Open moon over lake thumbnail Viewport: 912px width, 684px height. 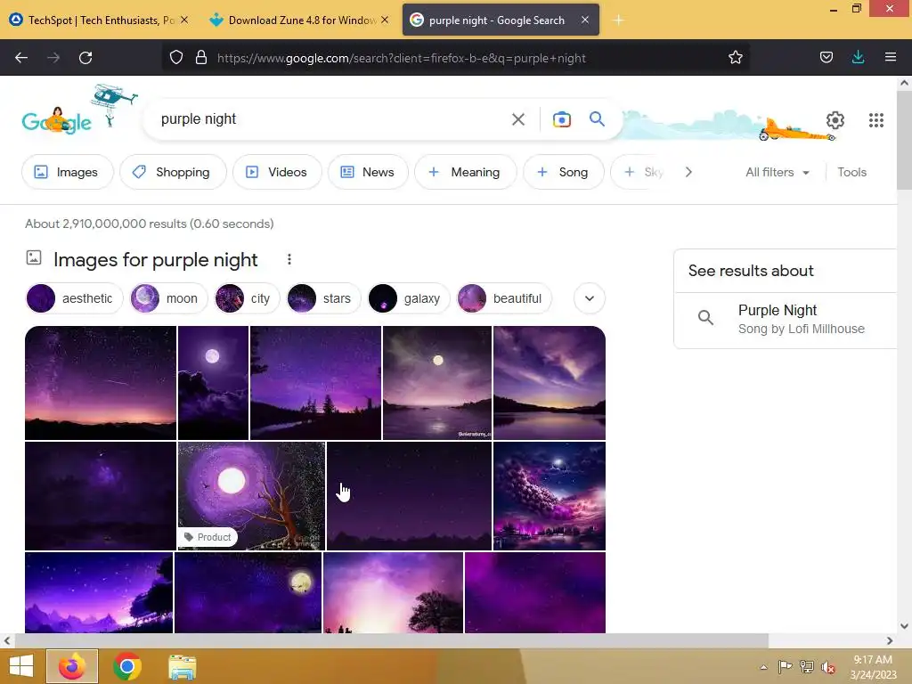click(436, 383)
